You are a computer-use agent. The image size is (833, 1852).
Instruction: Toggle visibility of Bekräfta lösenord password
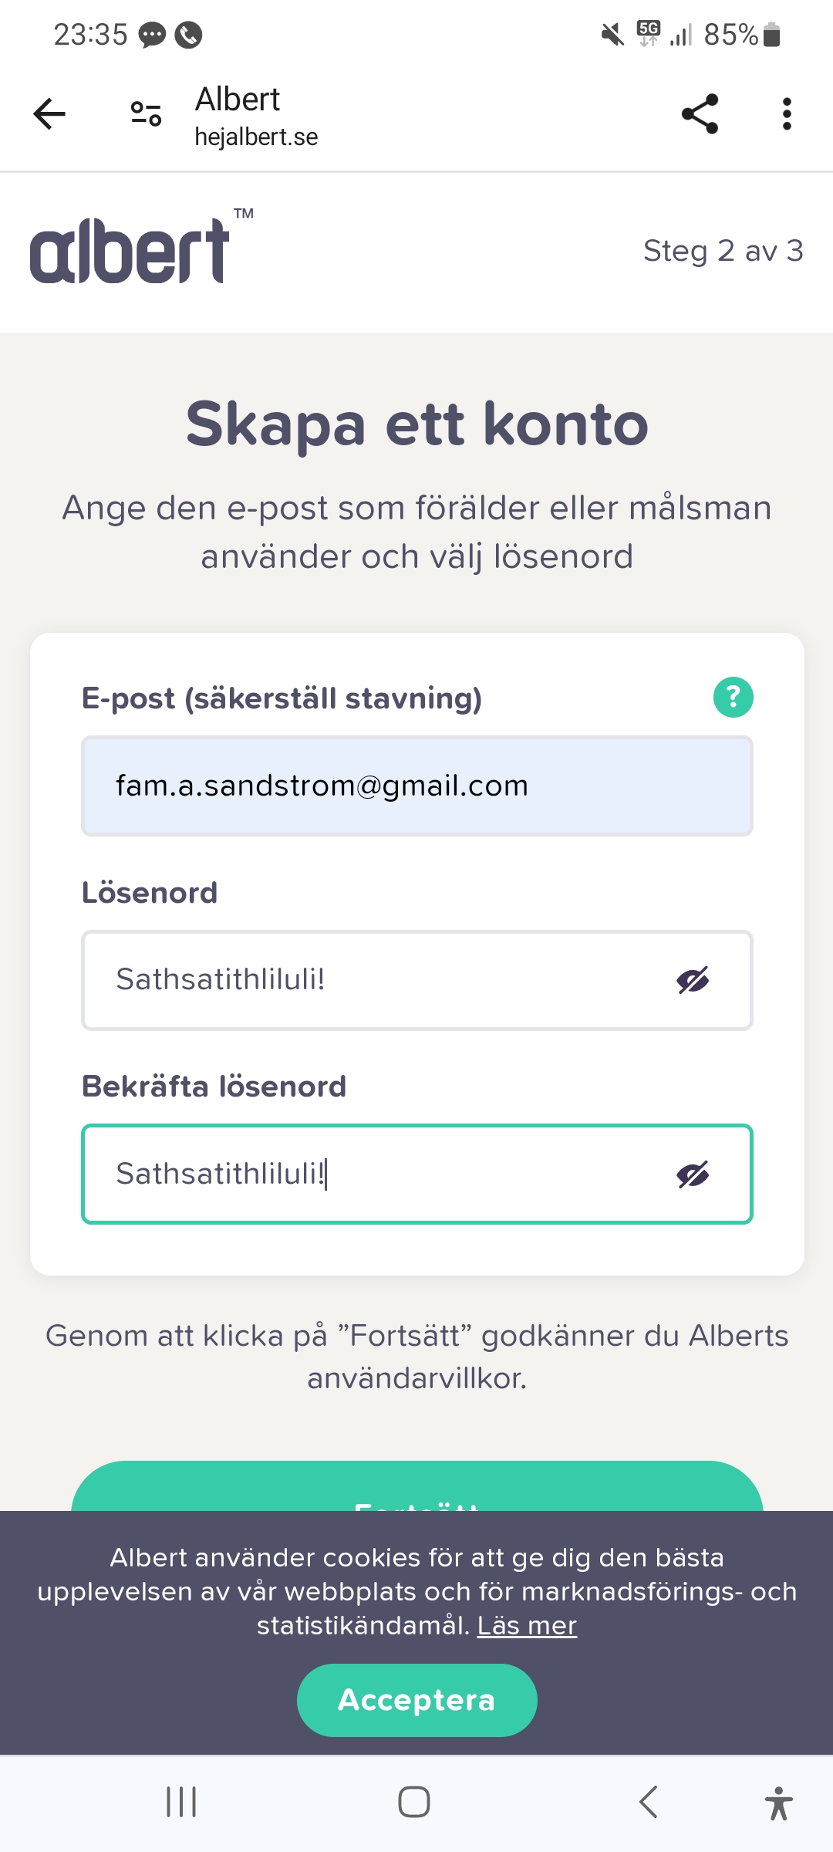(x=693, y=1175)
